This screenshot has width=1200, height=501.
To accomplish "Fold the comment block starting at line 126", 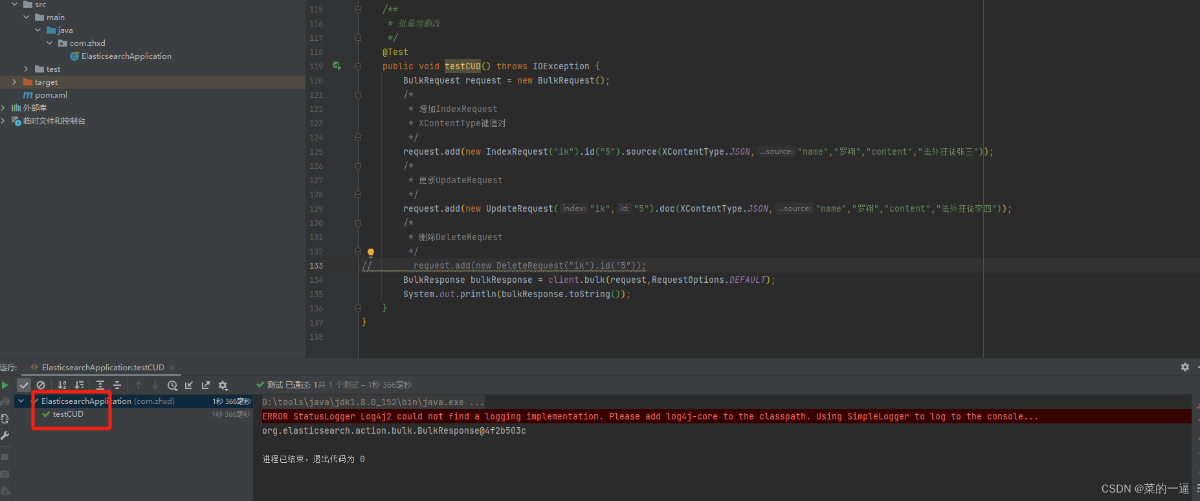I will point(358,166).
